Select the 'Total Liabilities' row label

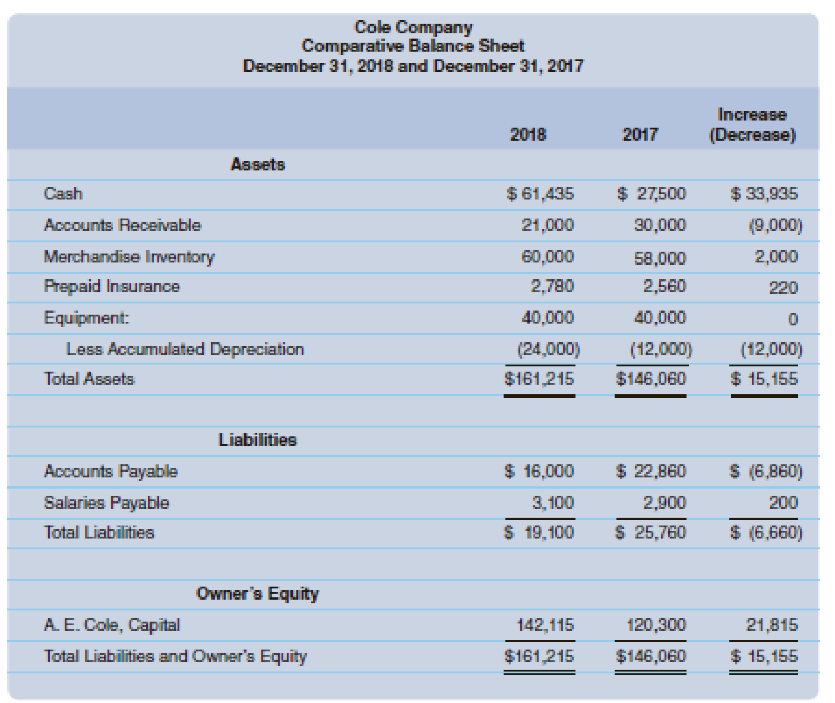99,533
